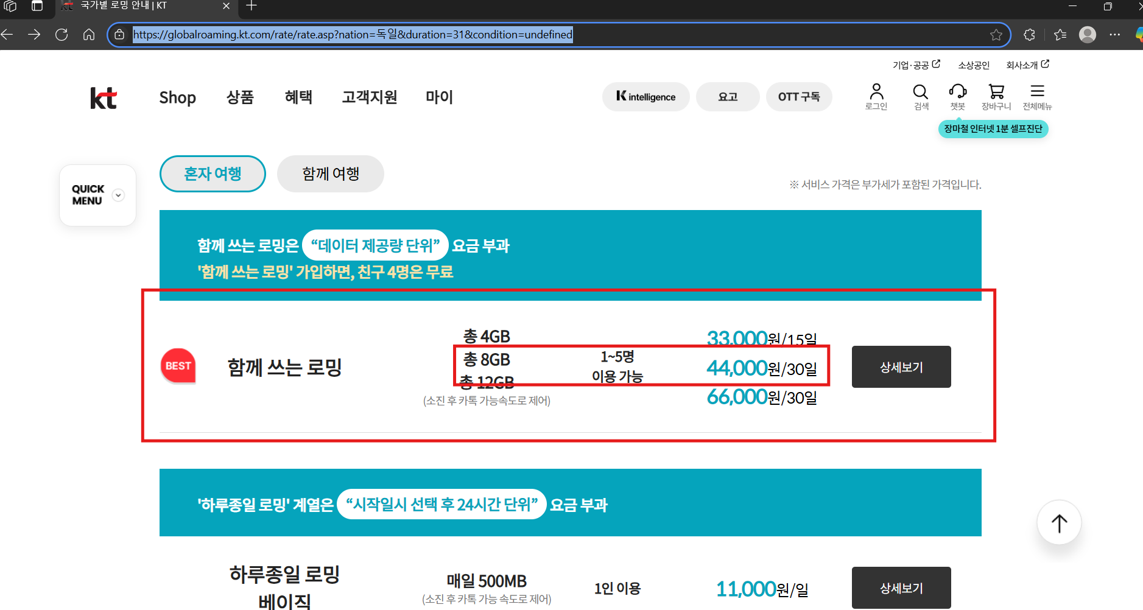Click the 하루종일 로밍 베이직 title
The width and height of the screenshot is (1143, 610).
284,587
